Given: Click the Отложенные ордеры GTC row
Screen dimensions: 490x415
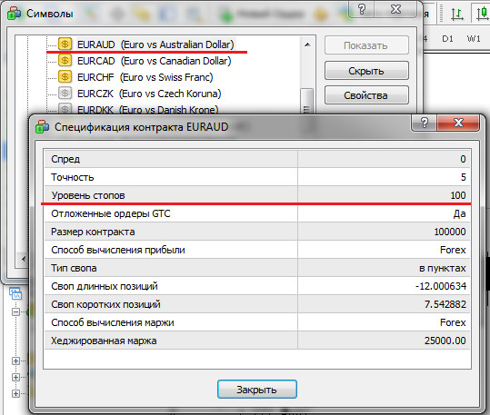Looking at the screenshot, I should tap(257, 213).
